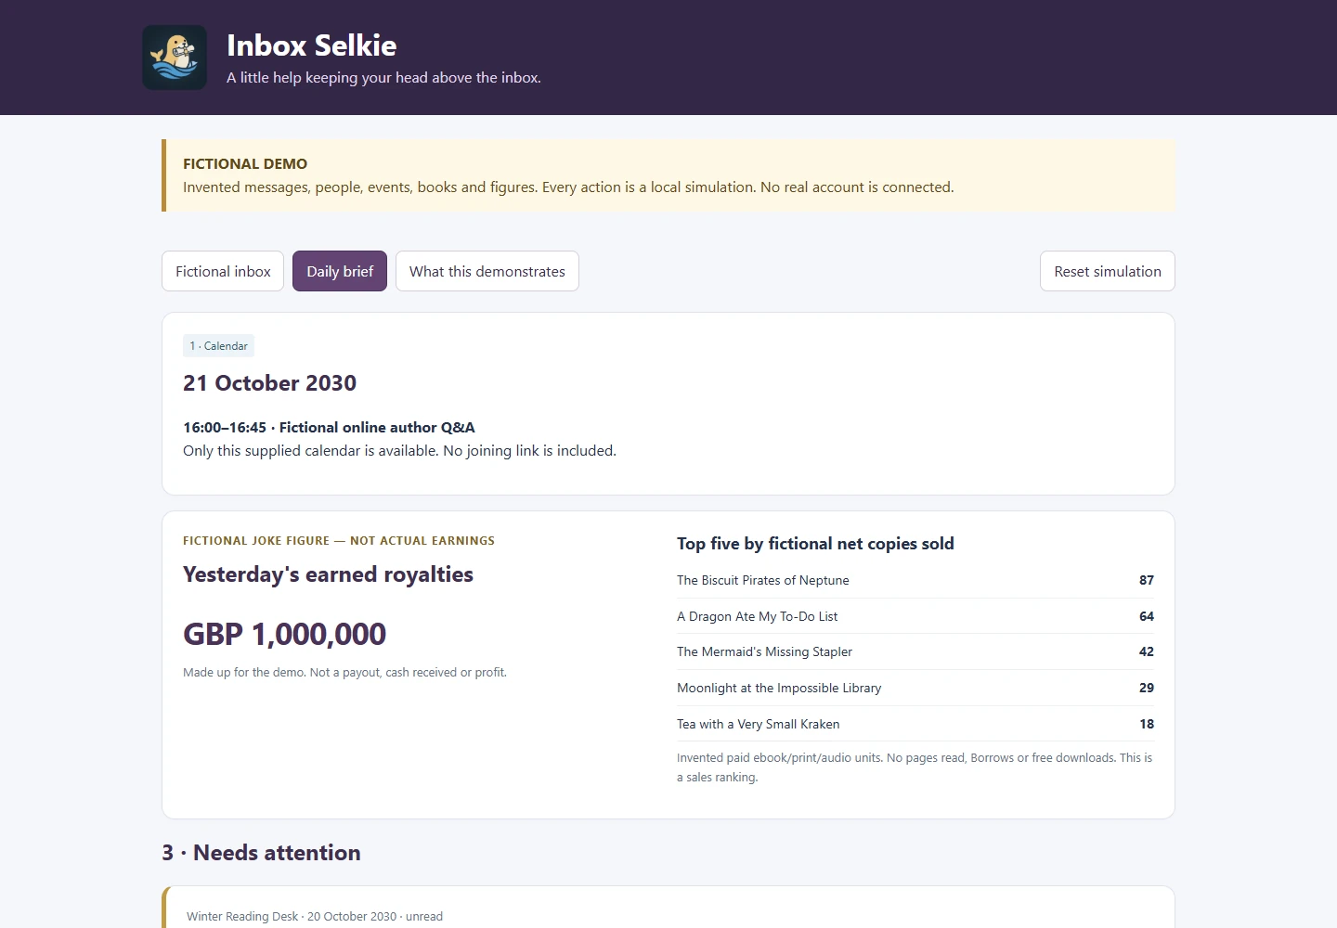Click the header tagline about the inbox
The image size is (1337, 928).
pos(383,78)
